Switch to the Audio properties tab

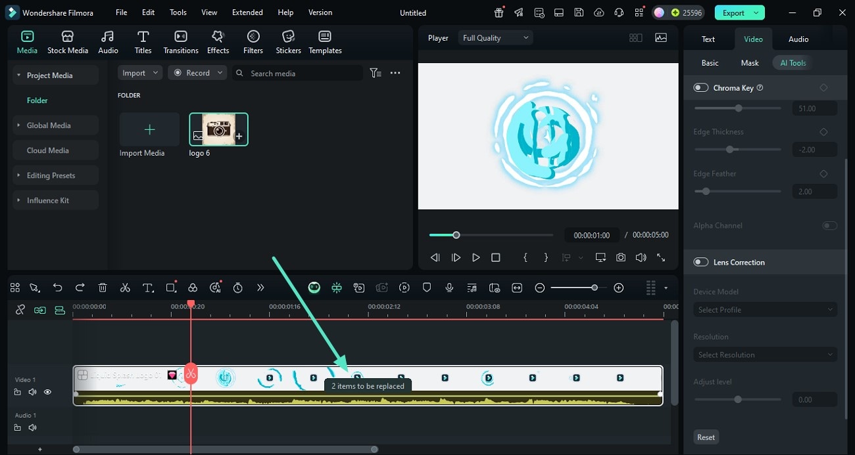[798, 39]
